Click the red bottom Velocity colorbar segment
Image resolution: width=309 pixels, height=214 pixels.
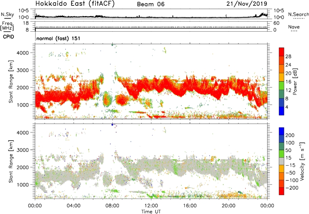[282, 191]
